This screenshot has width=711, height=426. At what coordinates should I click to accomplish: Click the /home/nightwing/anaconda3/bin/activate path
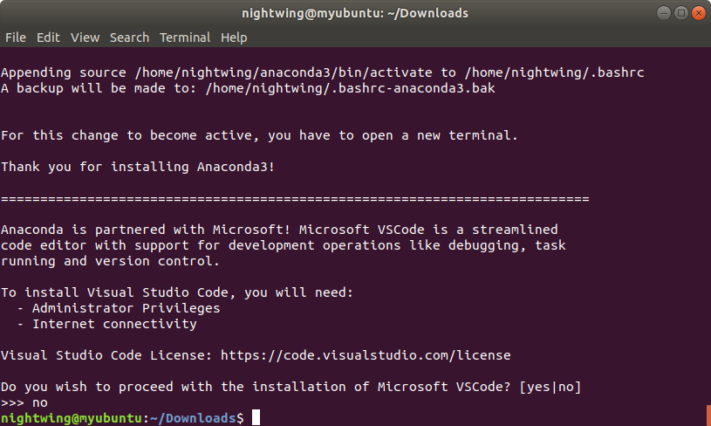tap(284, 72)
